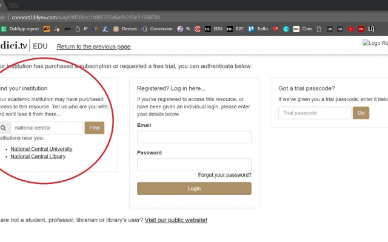Submit trial passcode with Go button
The image size is (388, 242).
coord(361,113)
